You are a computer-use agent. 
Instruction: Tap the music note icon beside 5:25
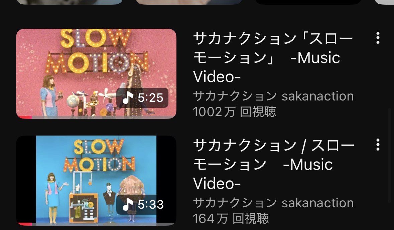pos(128,98)
